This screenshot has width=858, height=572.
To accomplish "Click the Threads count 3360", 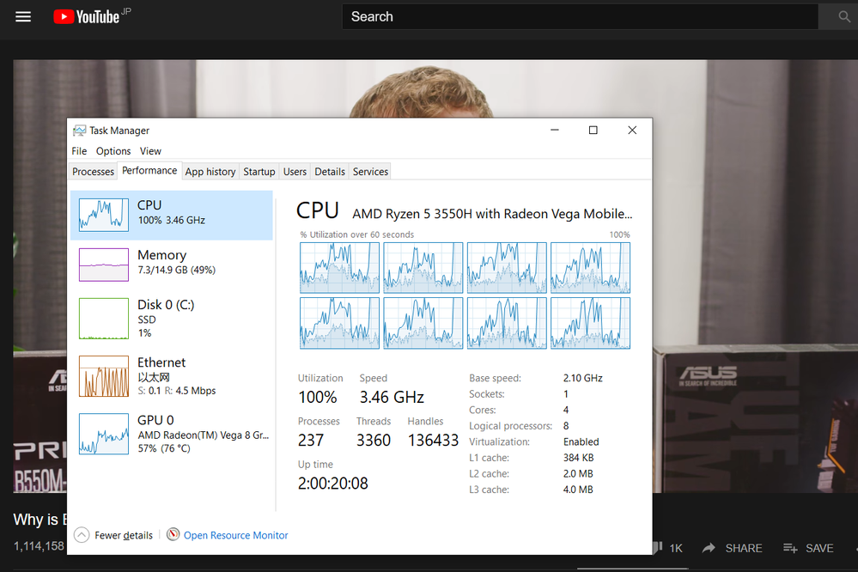I will tap(374, 440).
